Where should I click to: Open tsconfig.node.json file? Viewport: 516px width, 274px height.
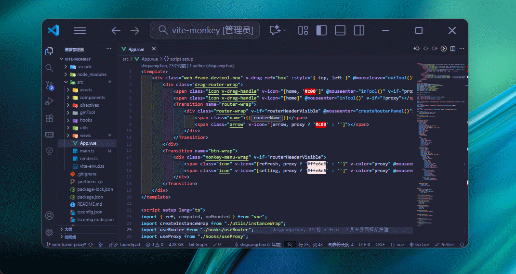click(x=87, y=220)
